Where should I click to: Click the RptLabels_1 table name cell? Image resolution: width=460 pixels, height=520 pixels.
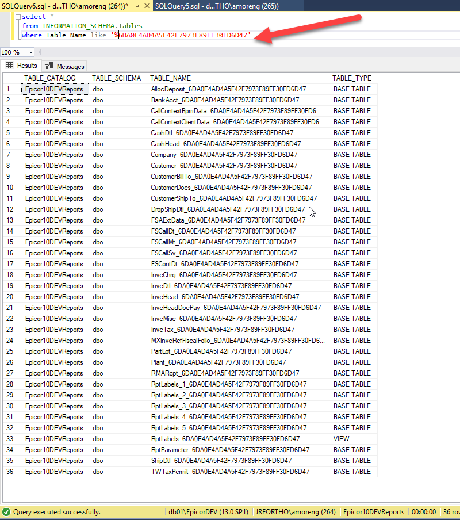pyautogui.click(x=238, y=385)
